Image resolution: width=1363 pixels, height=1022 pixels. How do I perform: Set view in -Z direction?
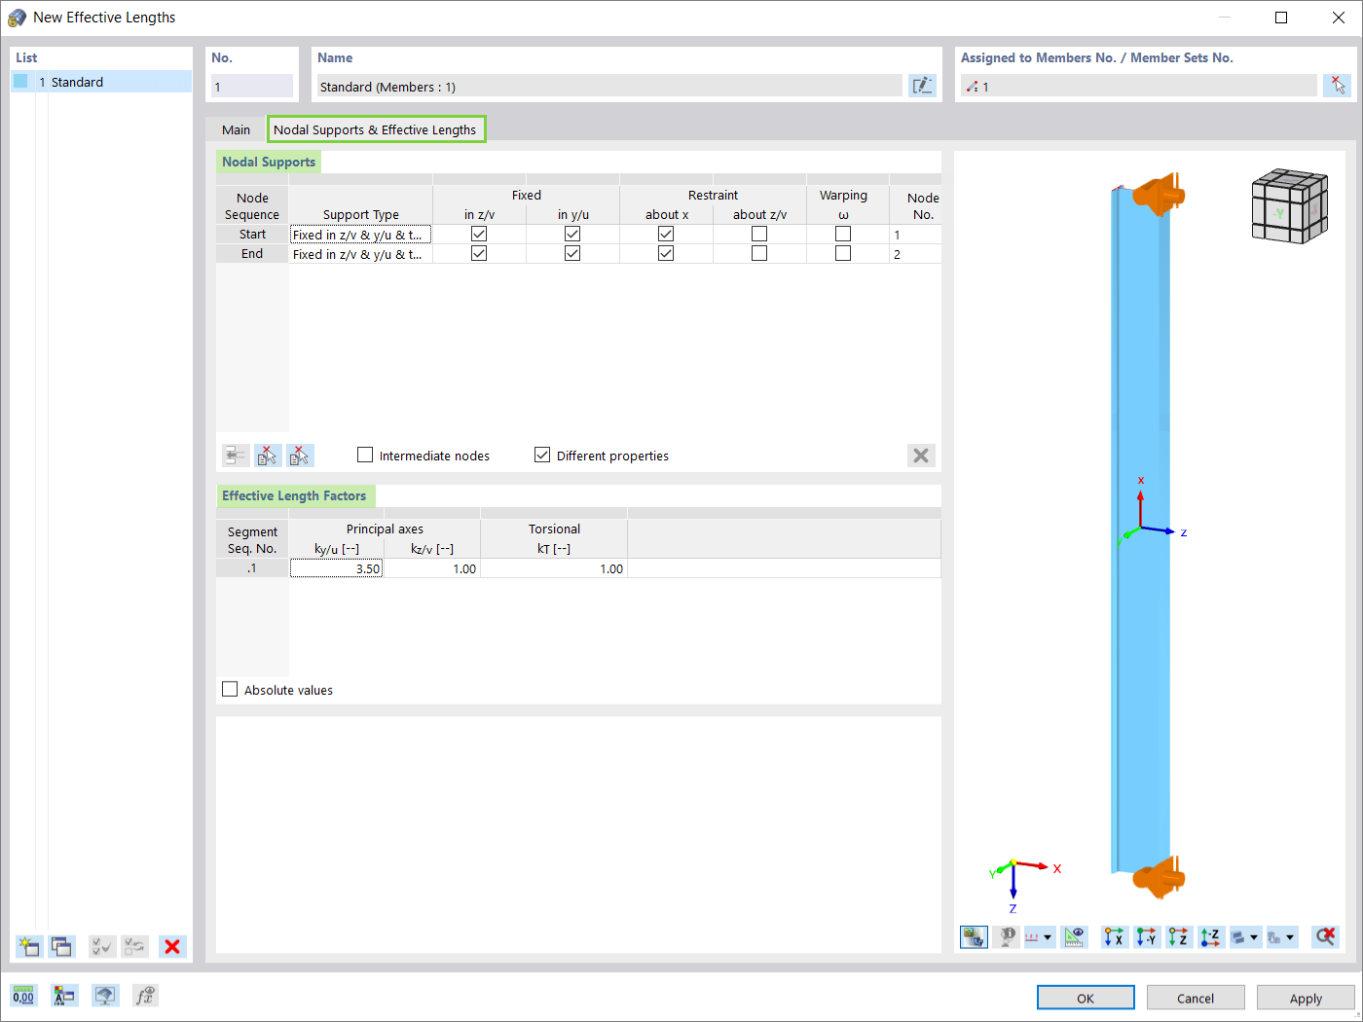tap(1211, 936)
